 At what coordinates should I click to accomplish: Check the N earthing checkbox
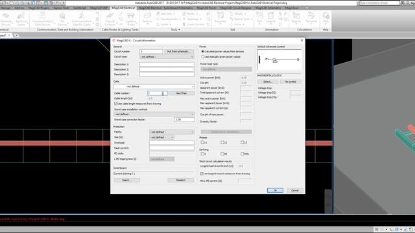click(202, 154)
